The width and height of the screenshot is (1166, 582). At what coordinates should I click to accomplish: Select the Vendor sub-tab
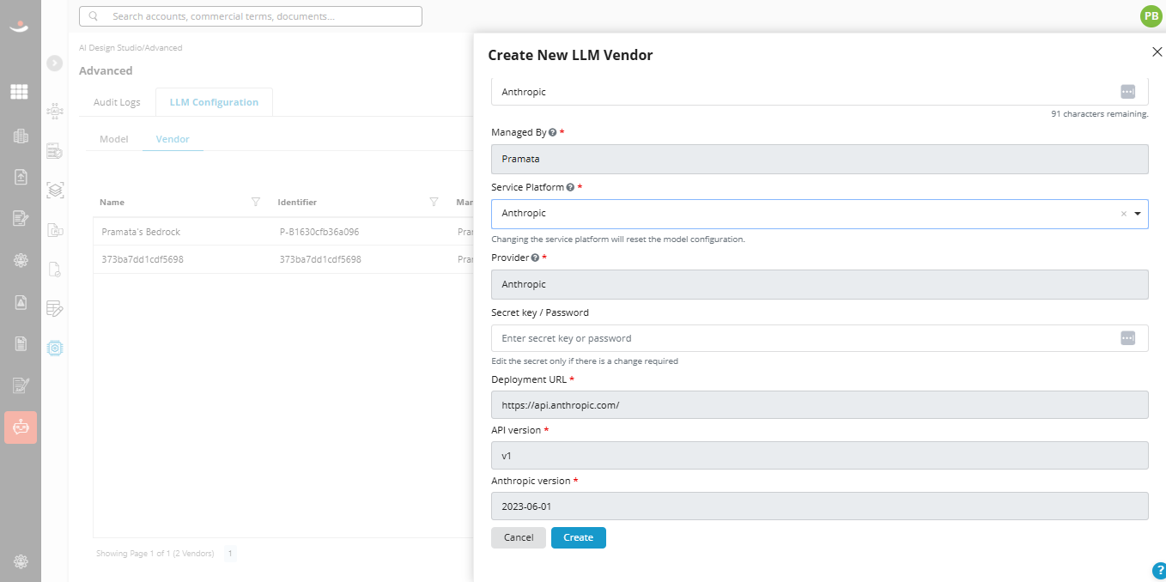click(173, 139)
